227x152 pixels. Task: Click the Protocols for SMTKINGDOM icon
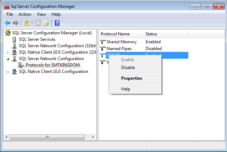pyautogui.click(x=21, y=65)
